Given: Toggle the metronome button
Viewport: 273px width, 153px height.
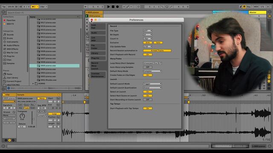Looking at the screenshot, I should 35,7.
